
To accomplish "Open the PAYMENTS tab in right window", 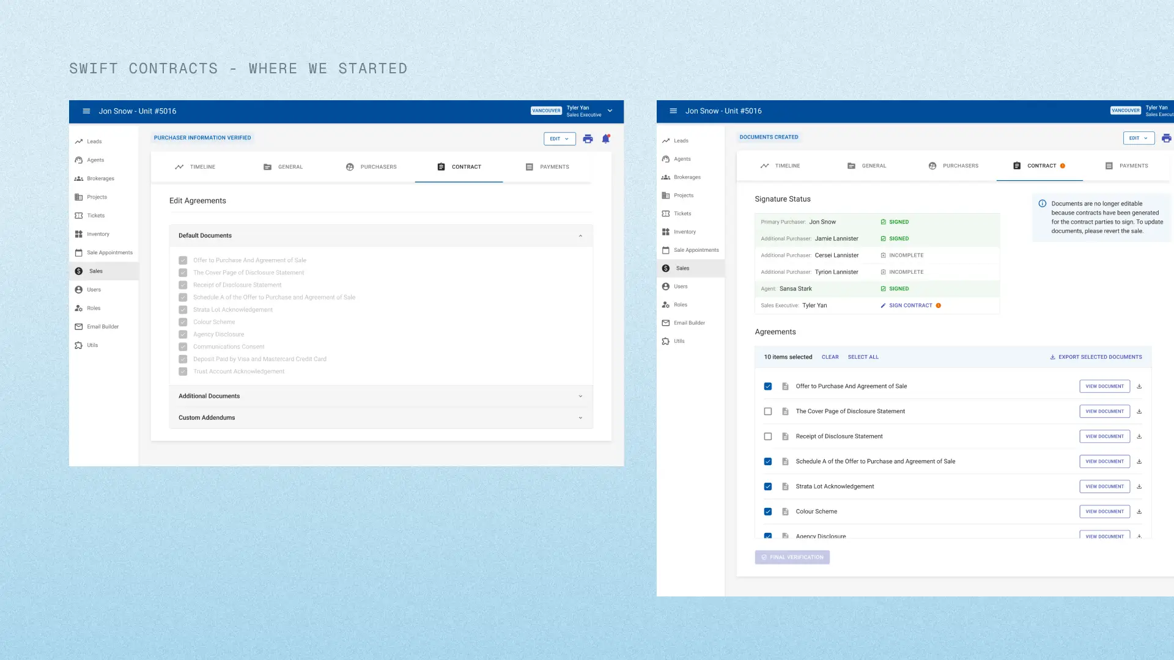I will 1126,166.
